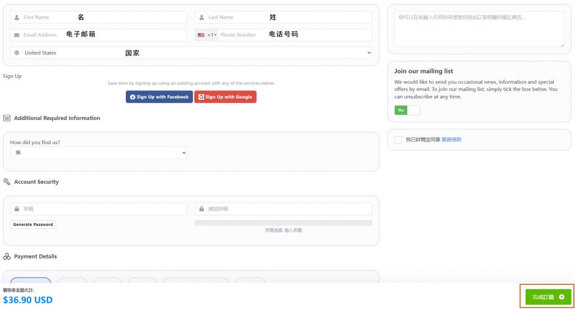Click the envelope icon in the Email Address field
Viewport: 575px width, 309px height.
pyautogui.click(x=17, y=35)
